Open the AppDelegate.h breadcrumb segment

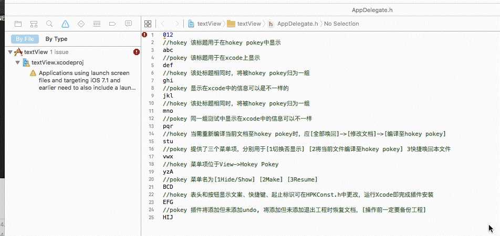(297, 24)
